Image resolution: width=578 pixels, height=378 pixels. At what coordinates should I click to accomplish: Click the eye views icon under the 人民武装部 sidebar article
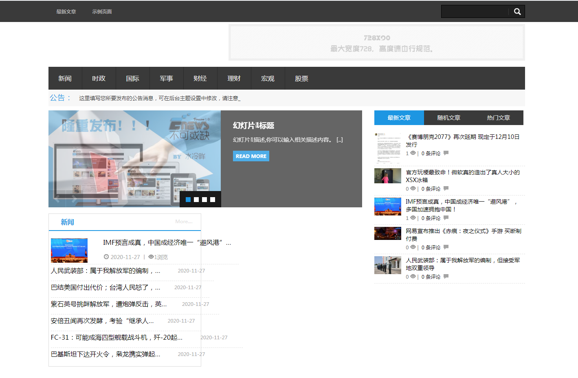point(413,277)
